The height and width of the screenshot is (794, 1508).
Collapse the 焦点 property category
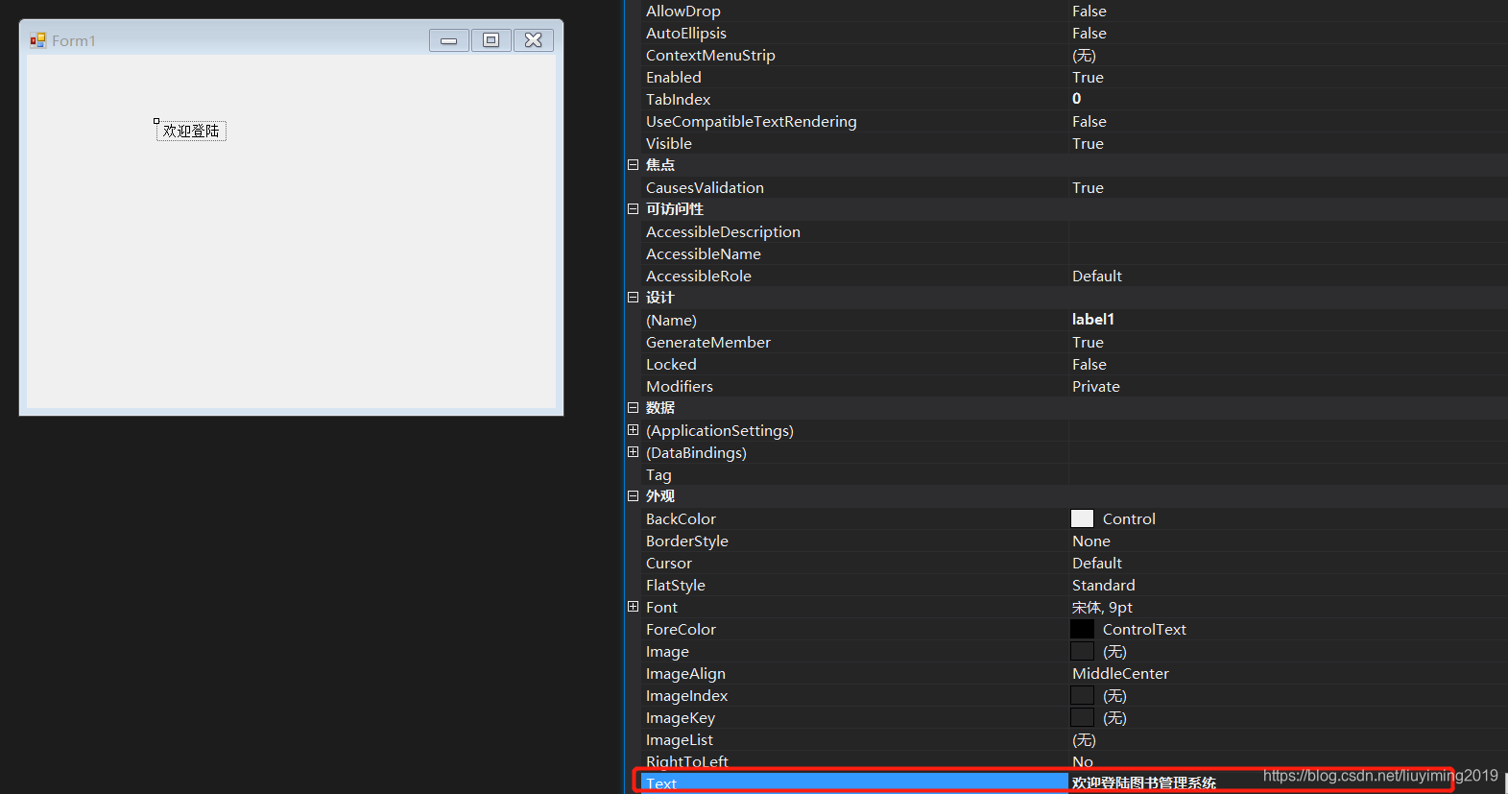633,165
